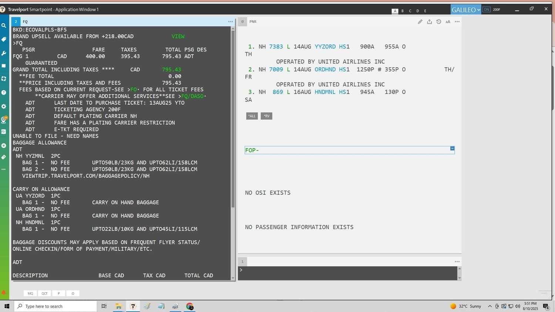
Task: Click the HS status of the YYZORD segment
Action: 343,47
